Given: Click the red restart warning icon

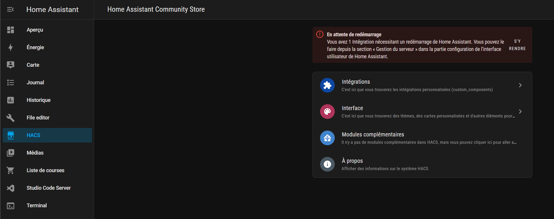Looking at the screenshot, I should click(x=320, y=35).
